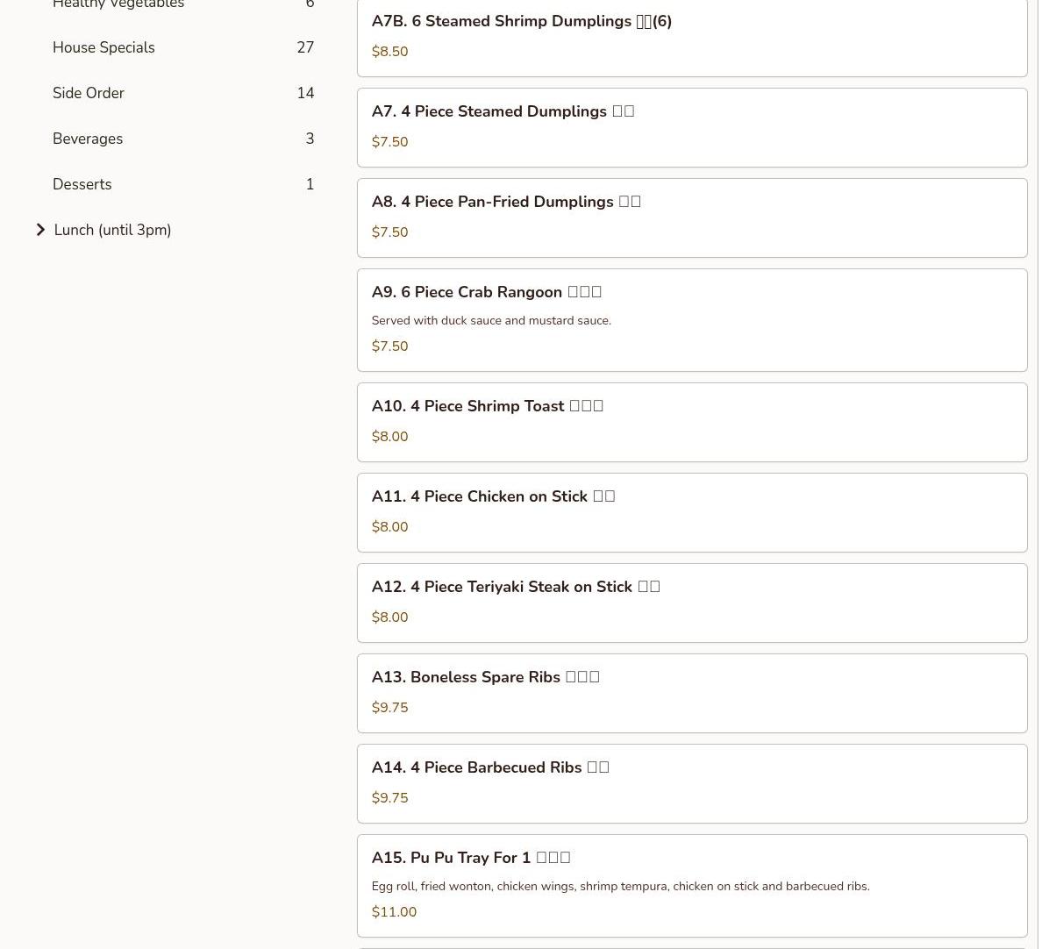Viewport: 1056px width, 949px height.
Task: Expand the Lunch (until 3pm) chevron
Action: pyautogui.click(x=40, y=230)
